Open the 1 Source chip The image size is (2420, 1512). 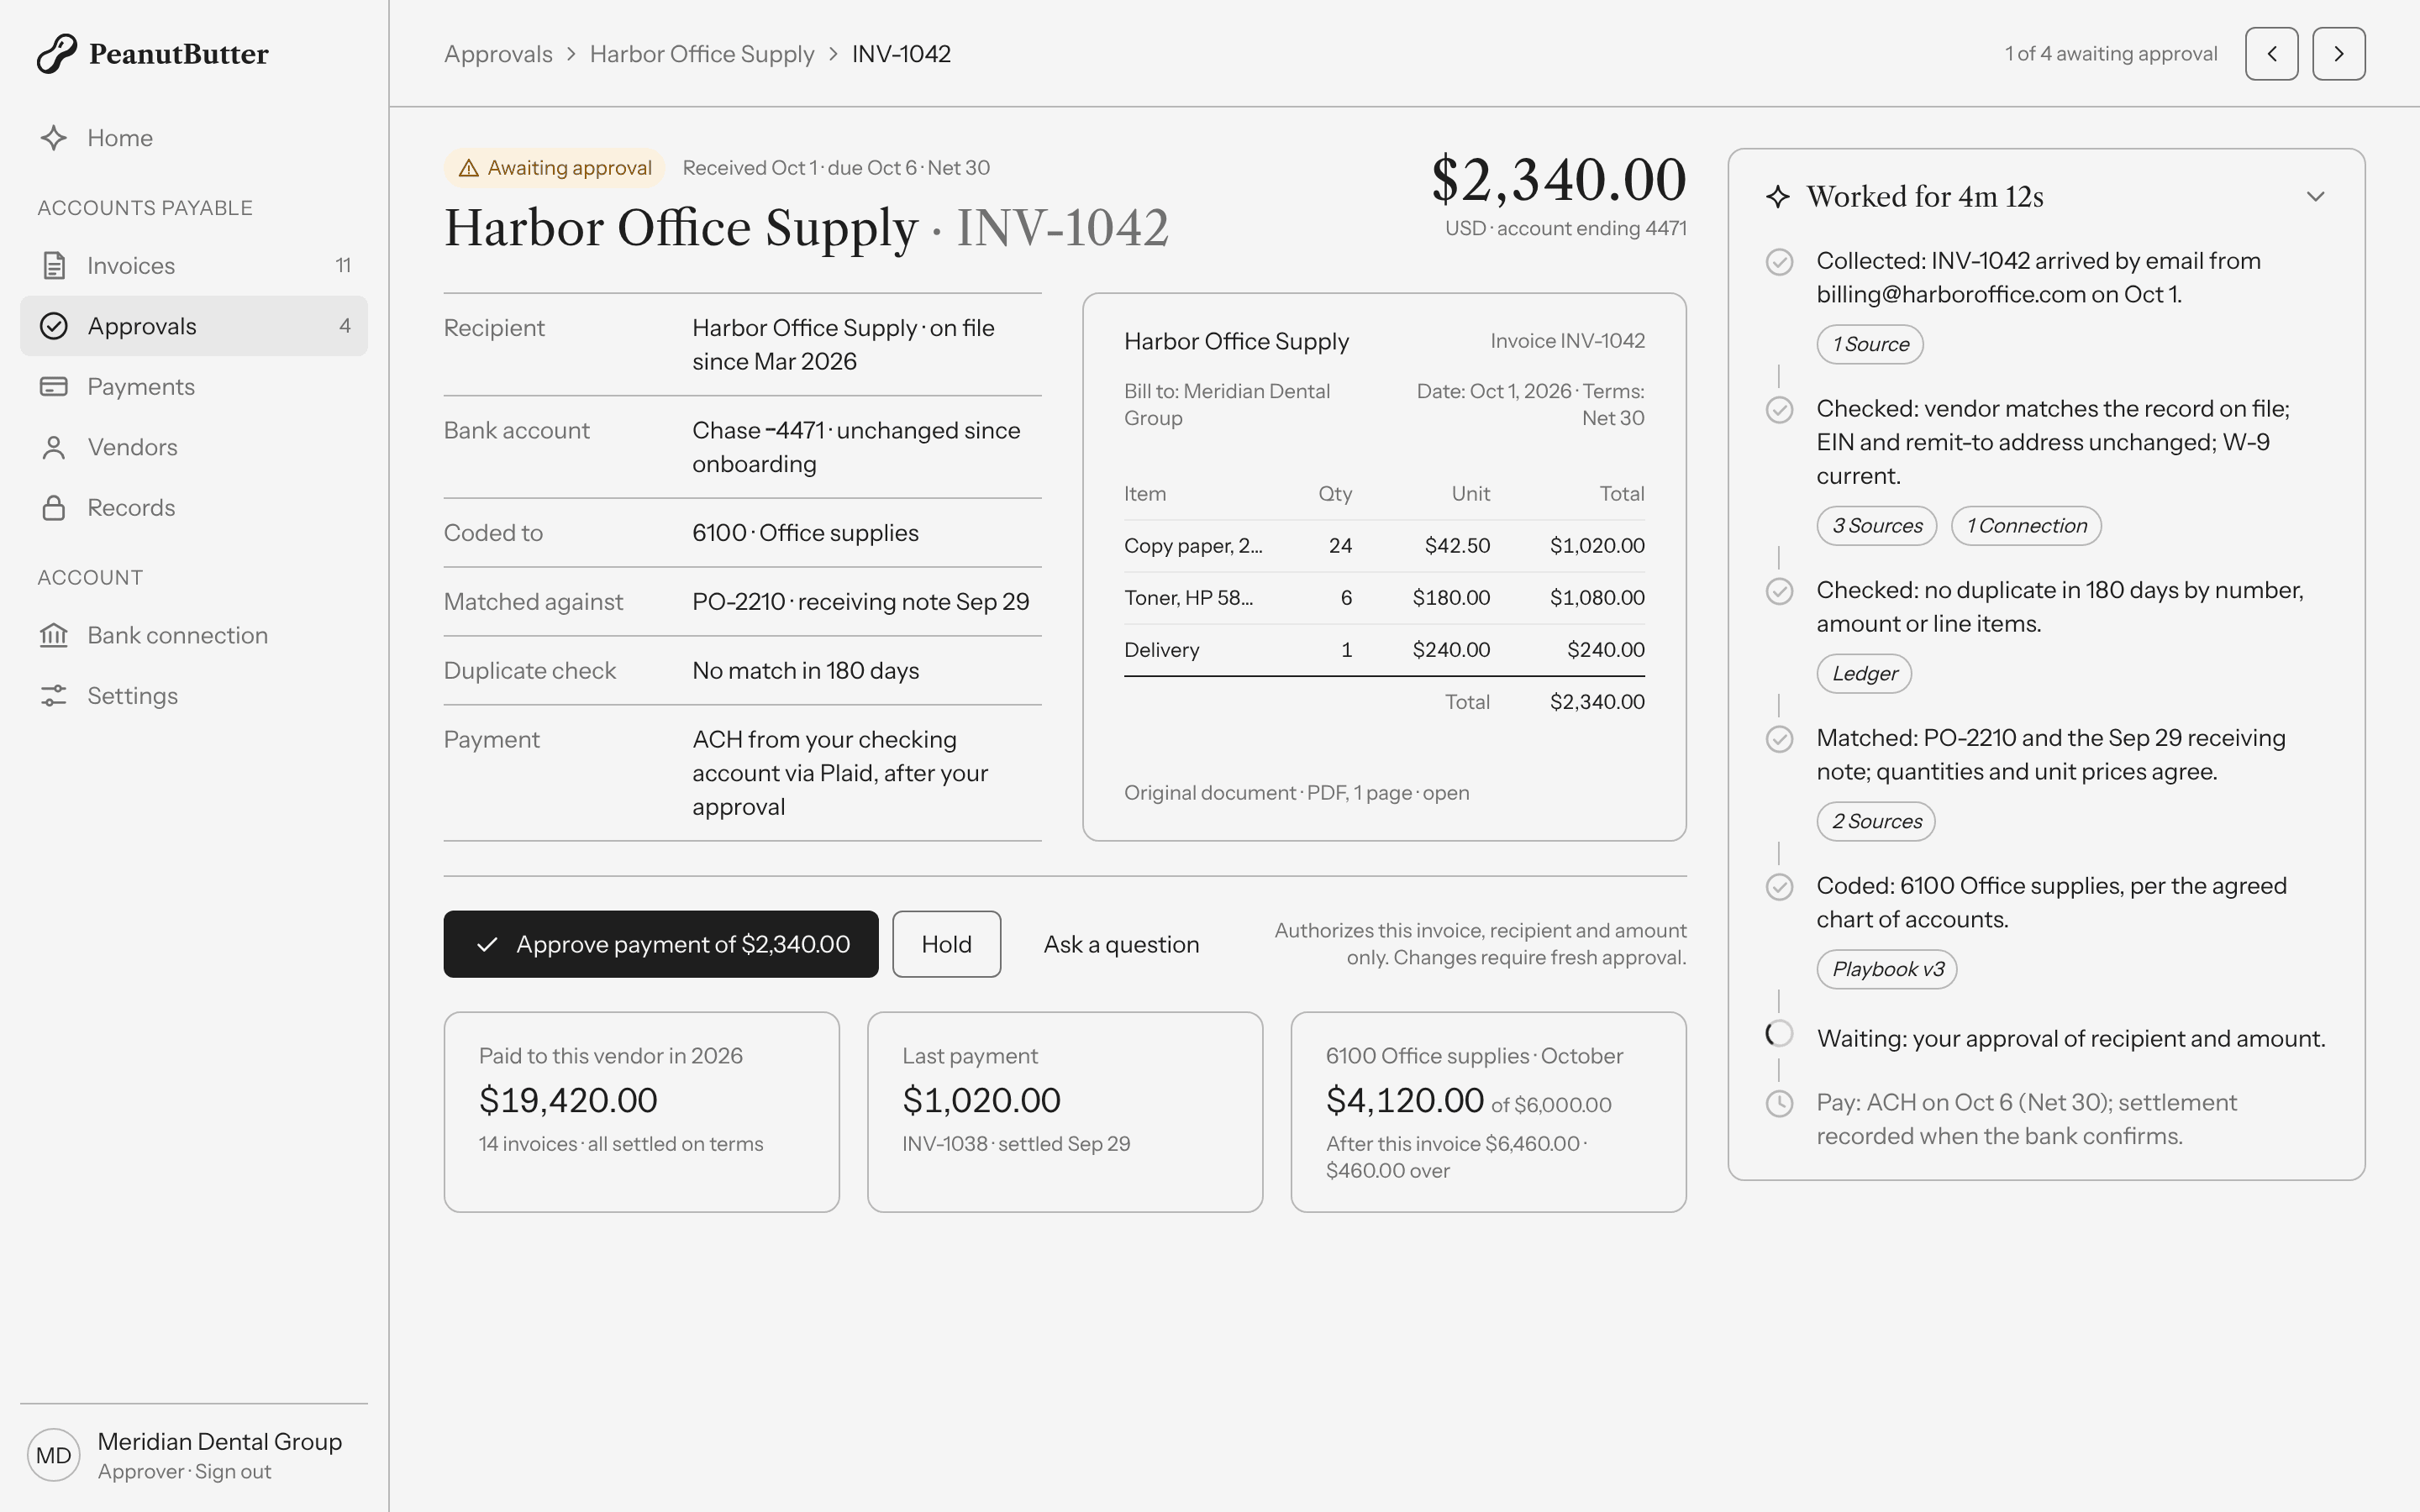(1870, 344)
